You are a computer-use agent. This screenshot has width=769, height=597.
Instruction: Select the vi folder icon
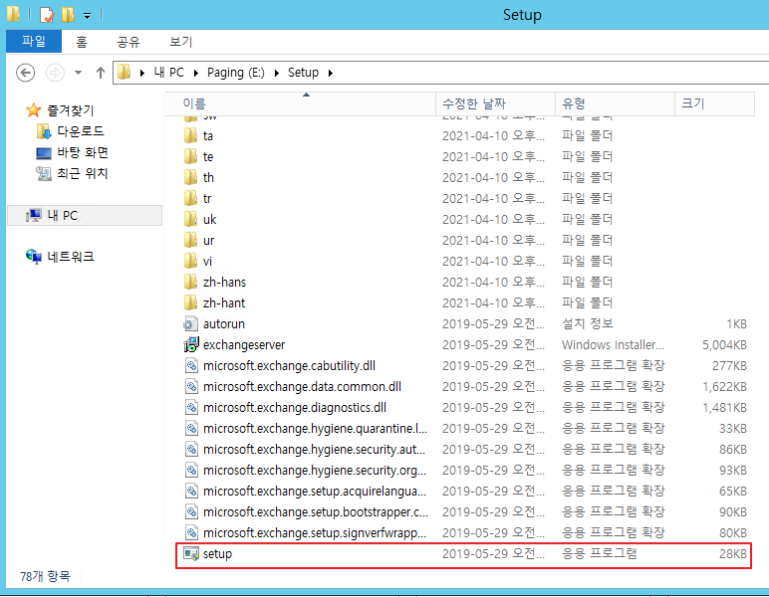coord(190,261)
